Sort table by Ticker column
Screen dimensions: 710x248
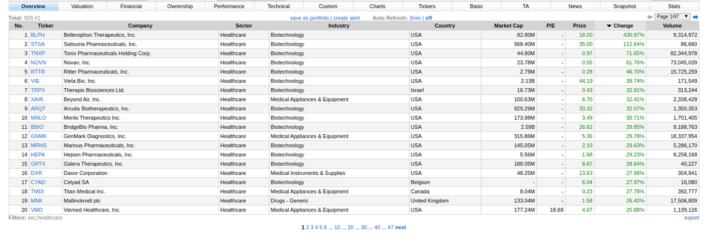(x=45, y=26)
